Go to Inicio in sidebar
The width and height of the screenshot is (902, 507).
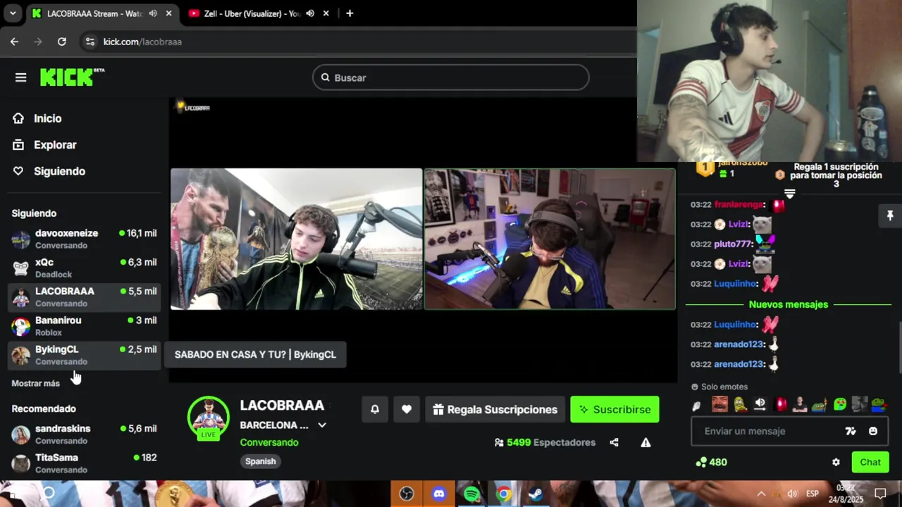(x=37, y=118)
